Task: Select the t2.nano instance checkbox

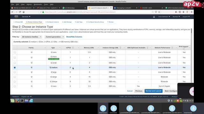Action: 15,52
